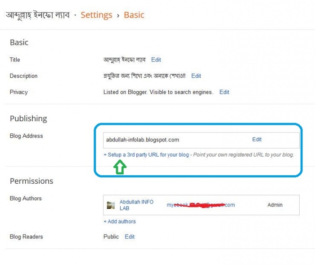
Task: Click the Permissions section heading
Action: (31, 181)
